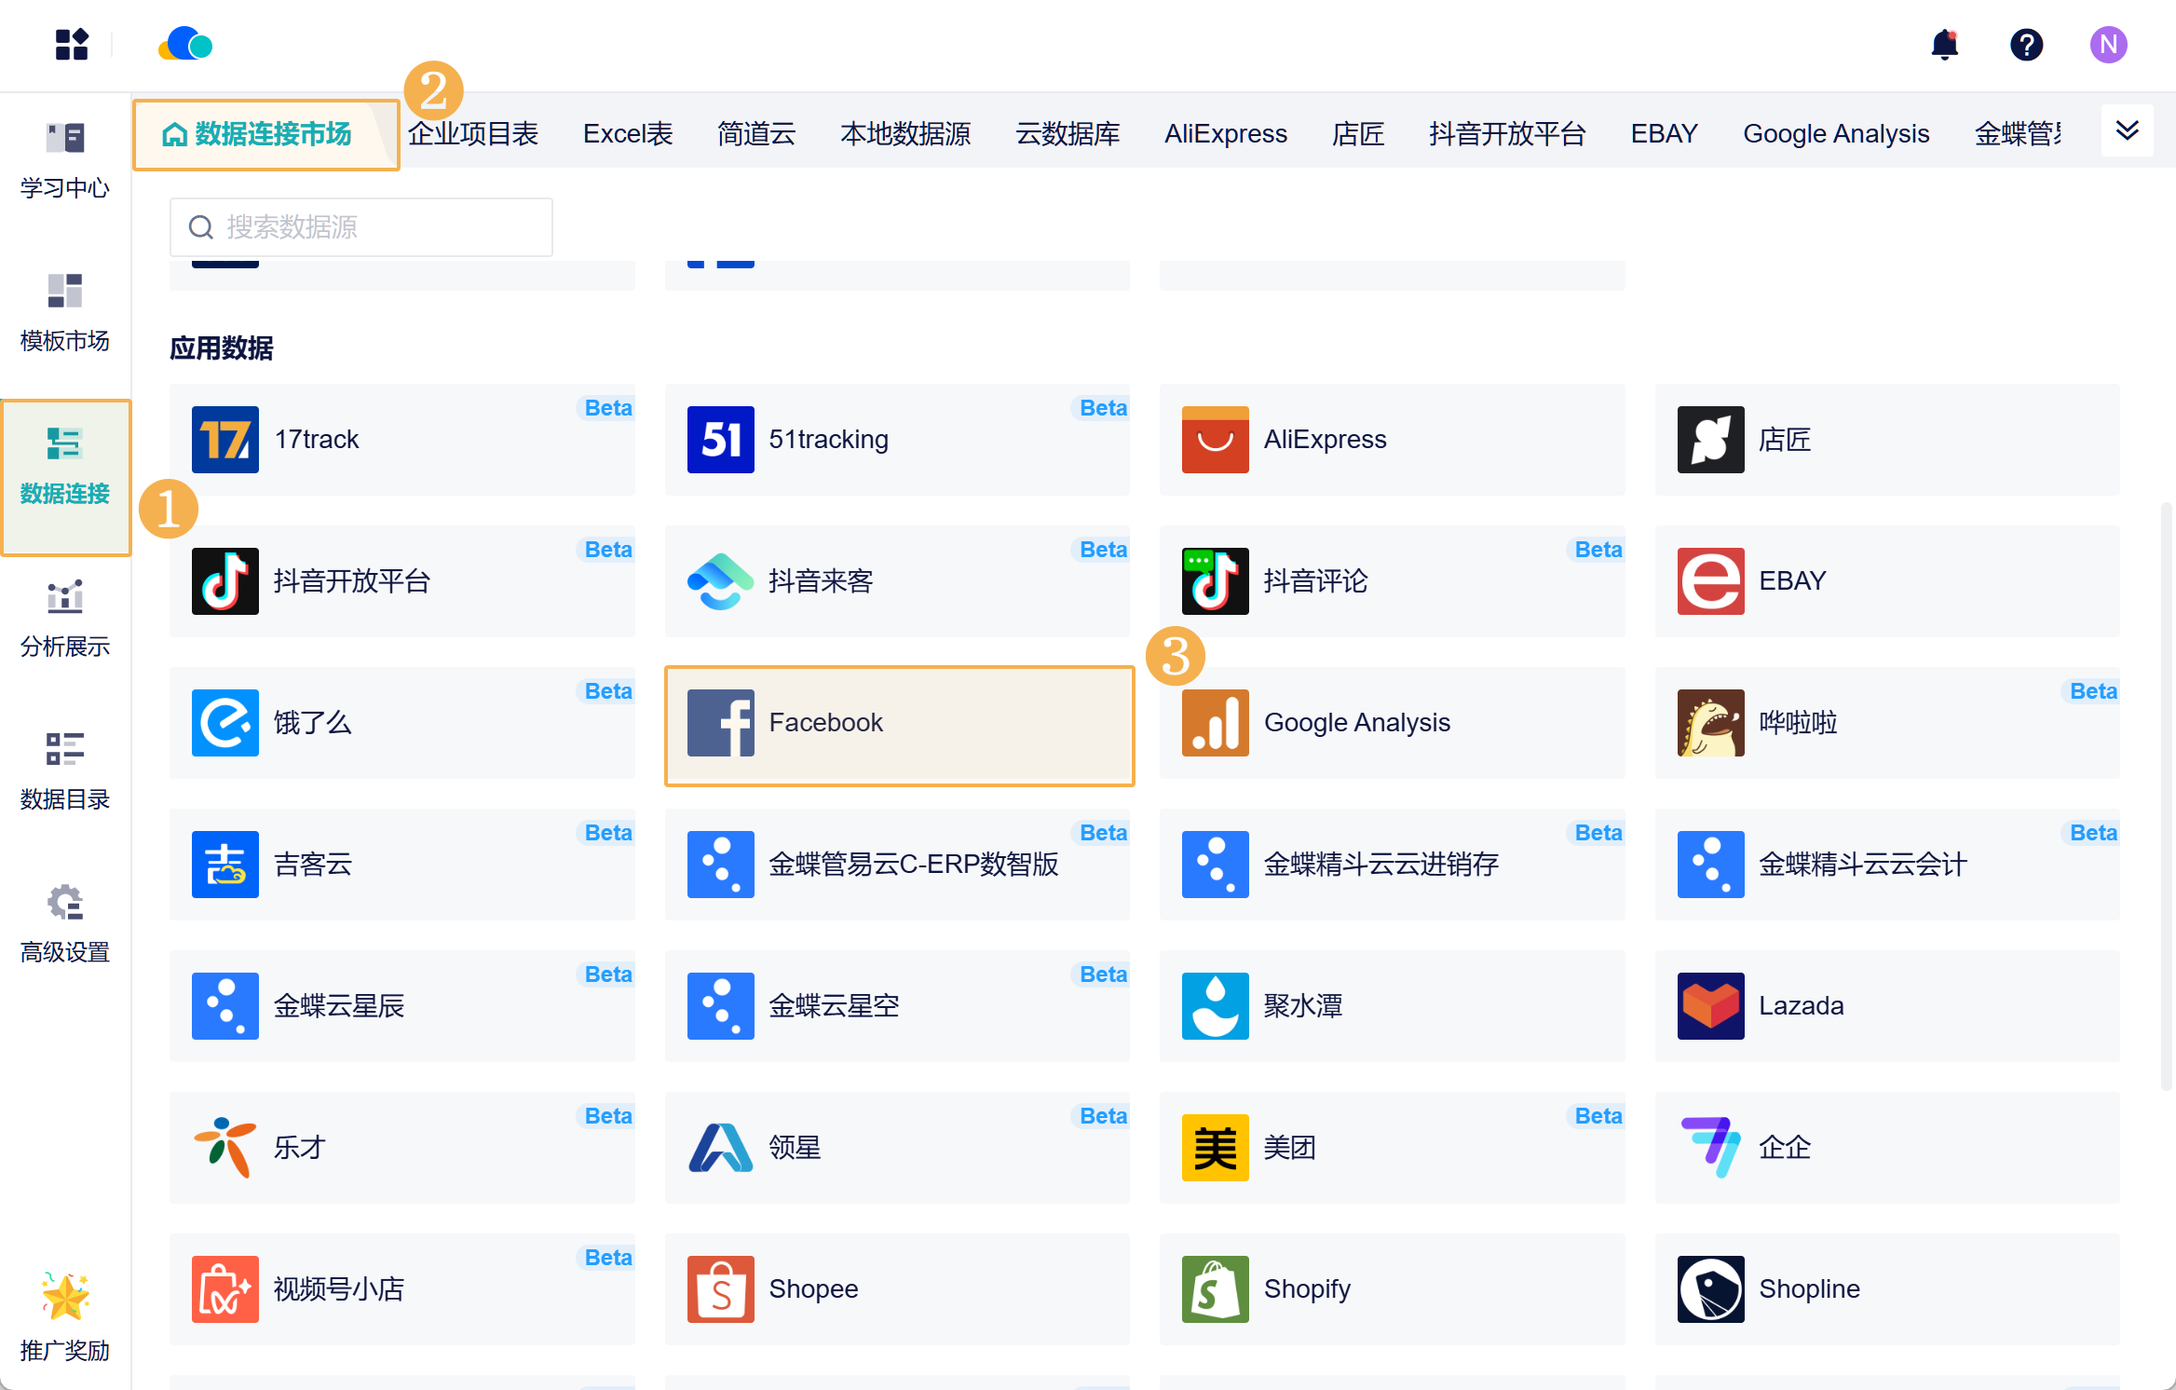Click the 美团 logo icon
Screen dimensions: 2176x1390
pos(1216,1148)
